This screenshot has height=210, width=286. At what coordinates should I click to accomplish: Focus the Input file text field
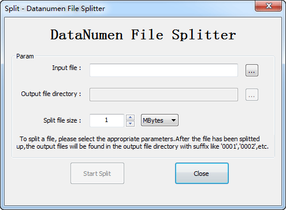[x=164, y=70]
